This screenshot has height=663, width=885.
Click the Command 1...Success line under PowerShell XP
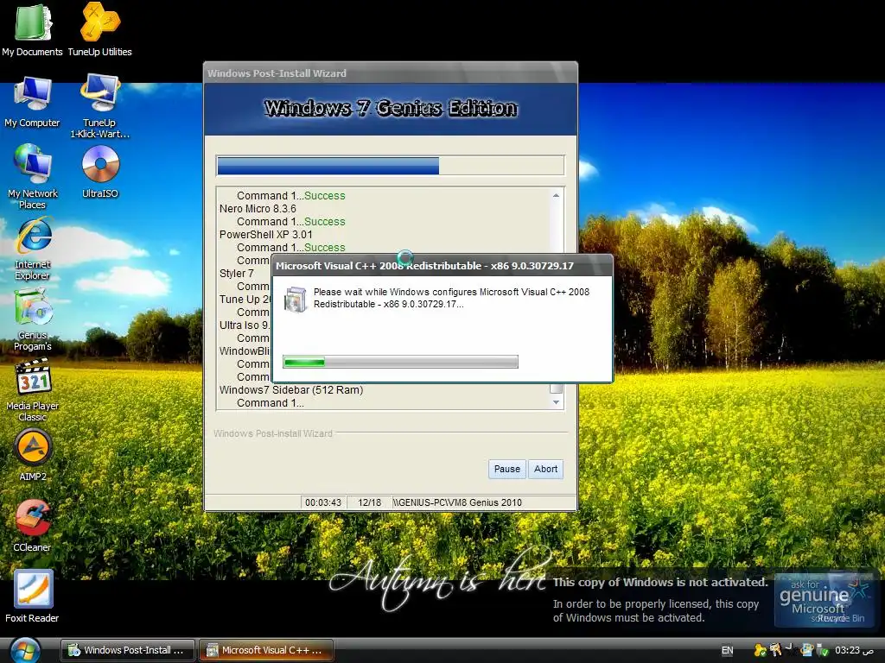coord(290,248)
